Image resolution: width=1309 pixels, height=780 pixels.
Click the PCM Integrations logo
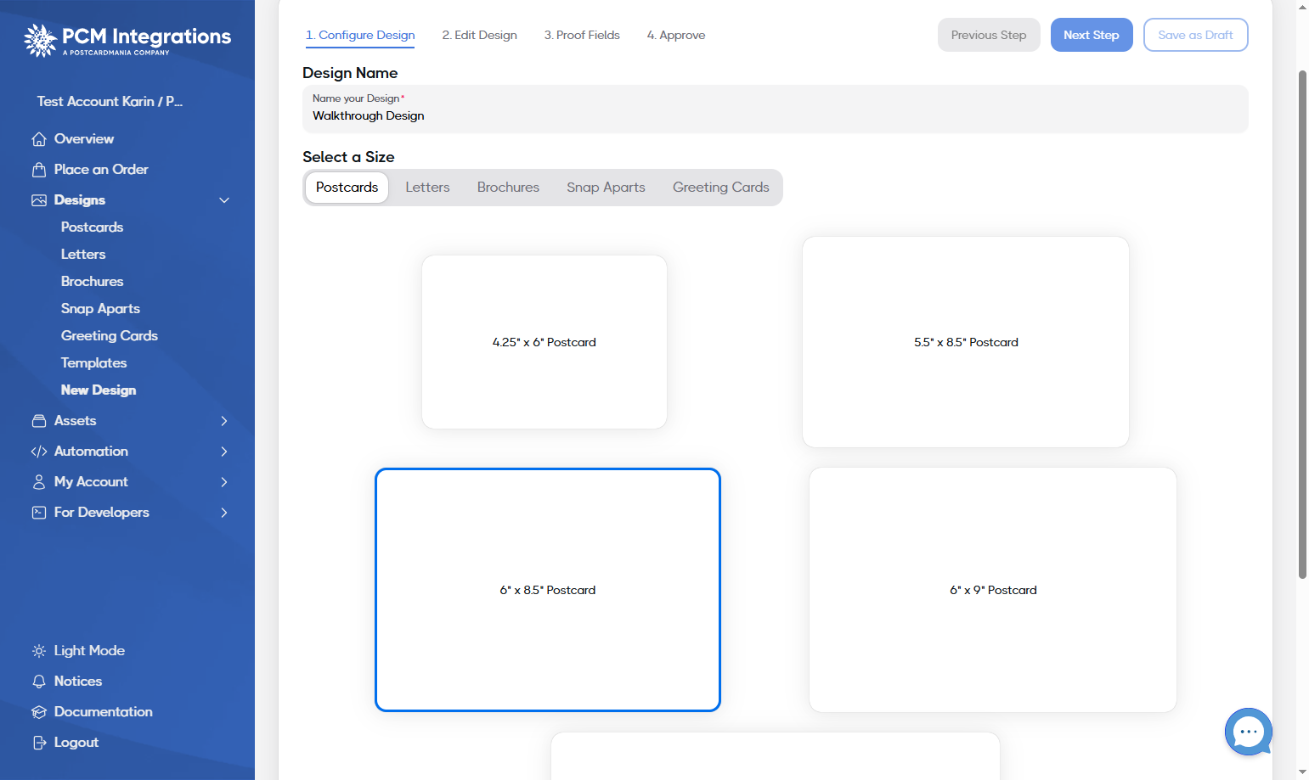(127, 40)
